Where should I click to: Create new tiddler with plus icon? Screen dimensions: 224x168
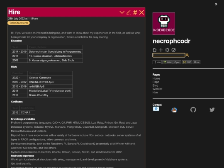[x=161, y=50]
